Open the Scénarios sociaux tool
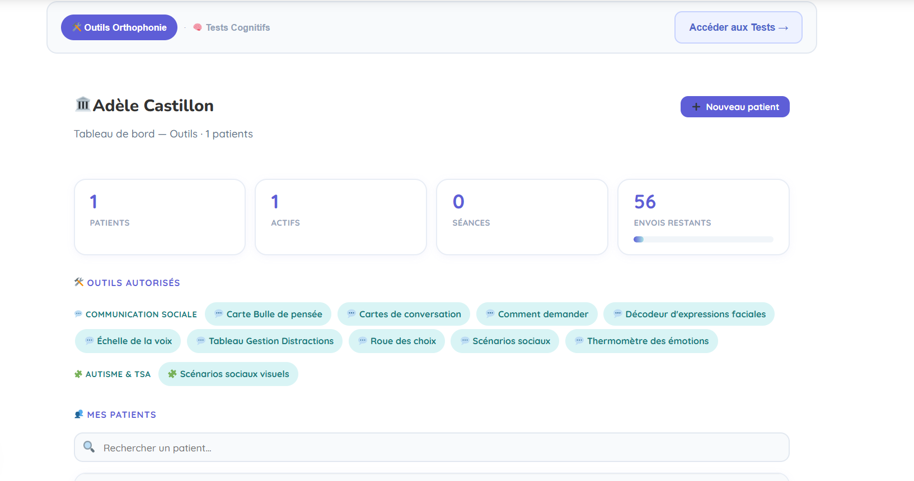914x481 pixels. pos(505,341)
